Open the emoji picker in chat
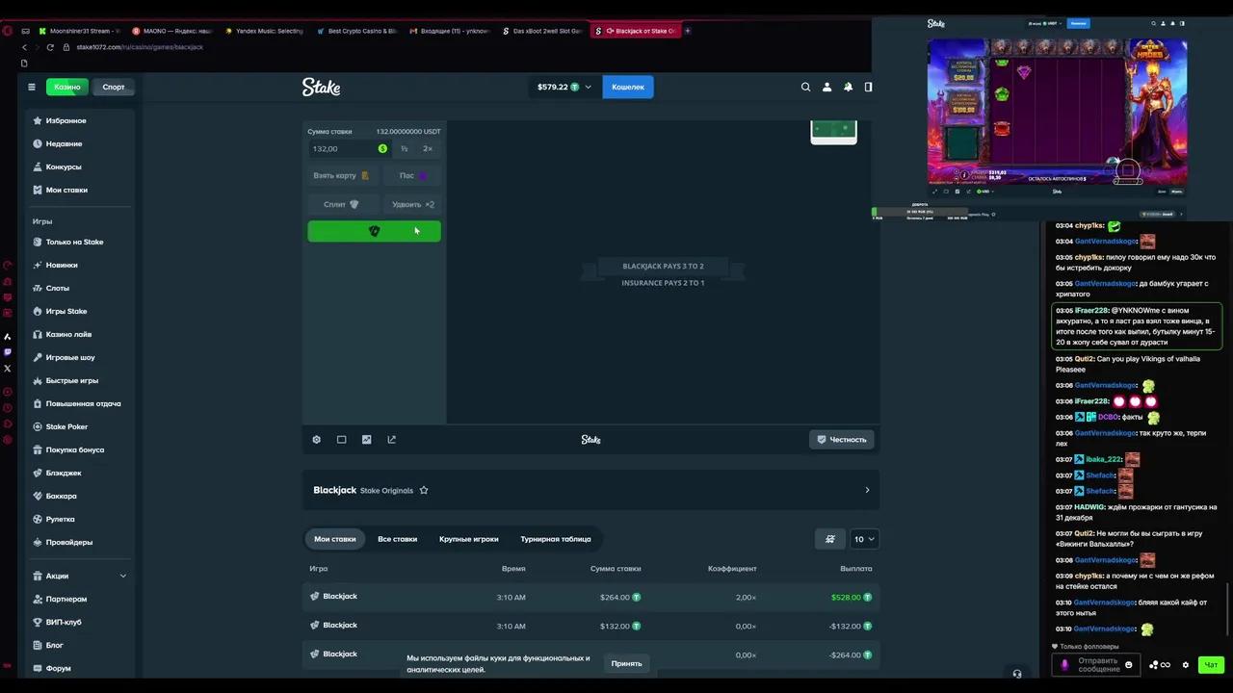 click(1129, 665)
